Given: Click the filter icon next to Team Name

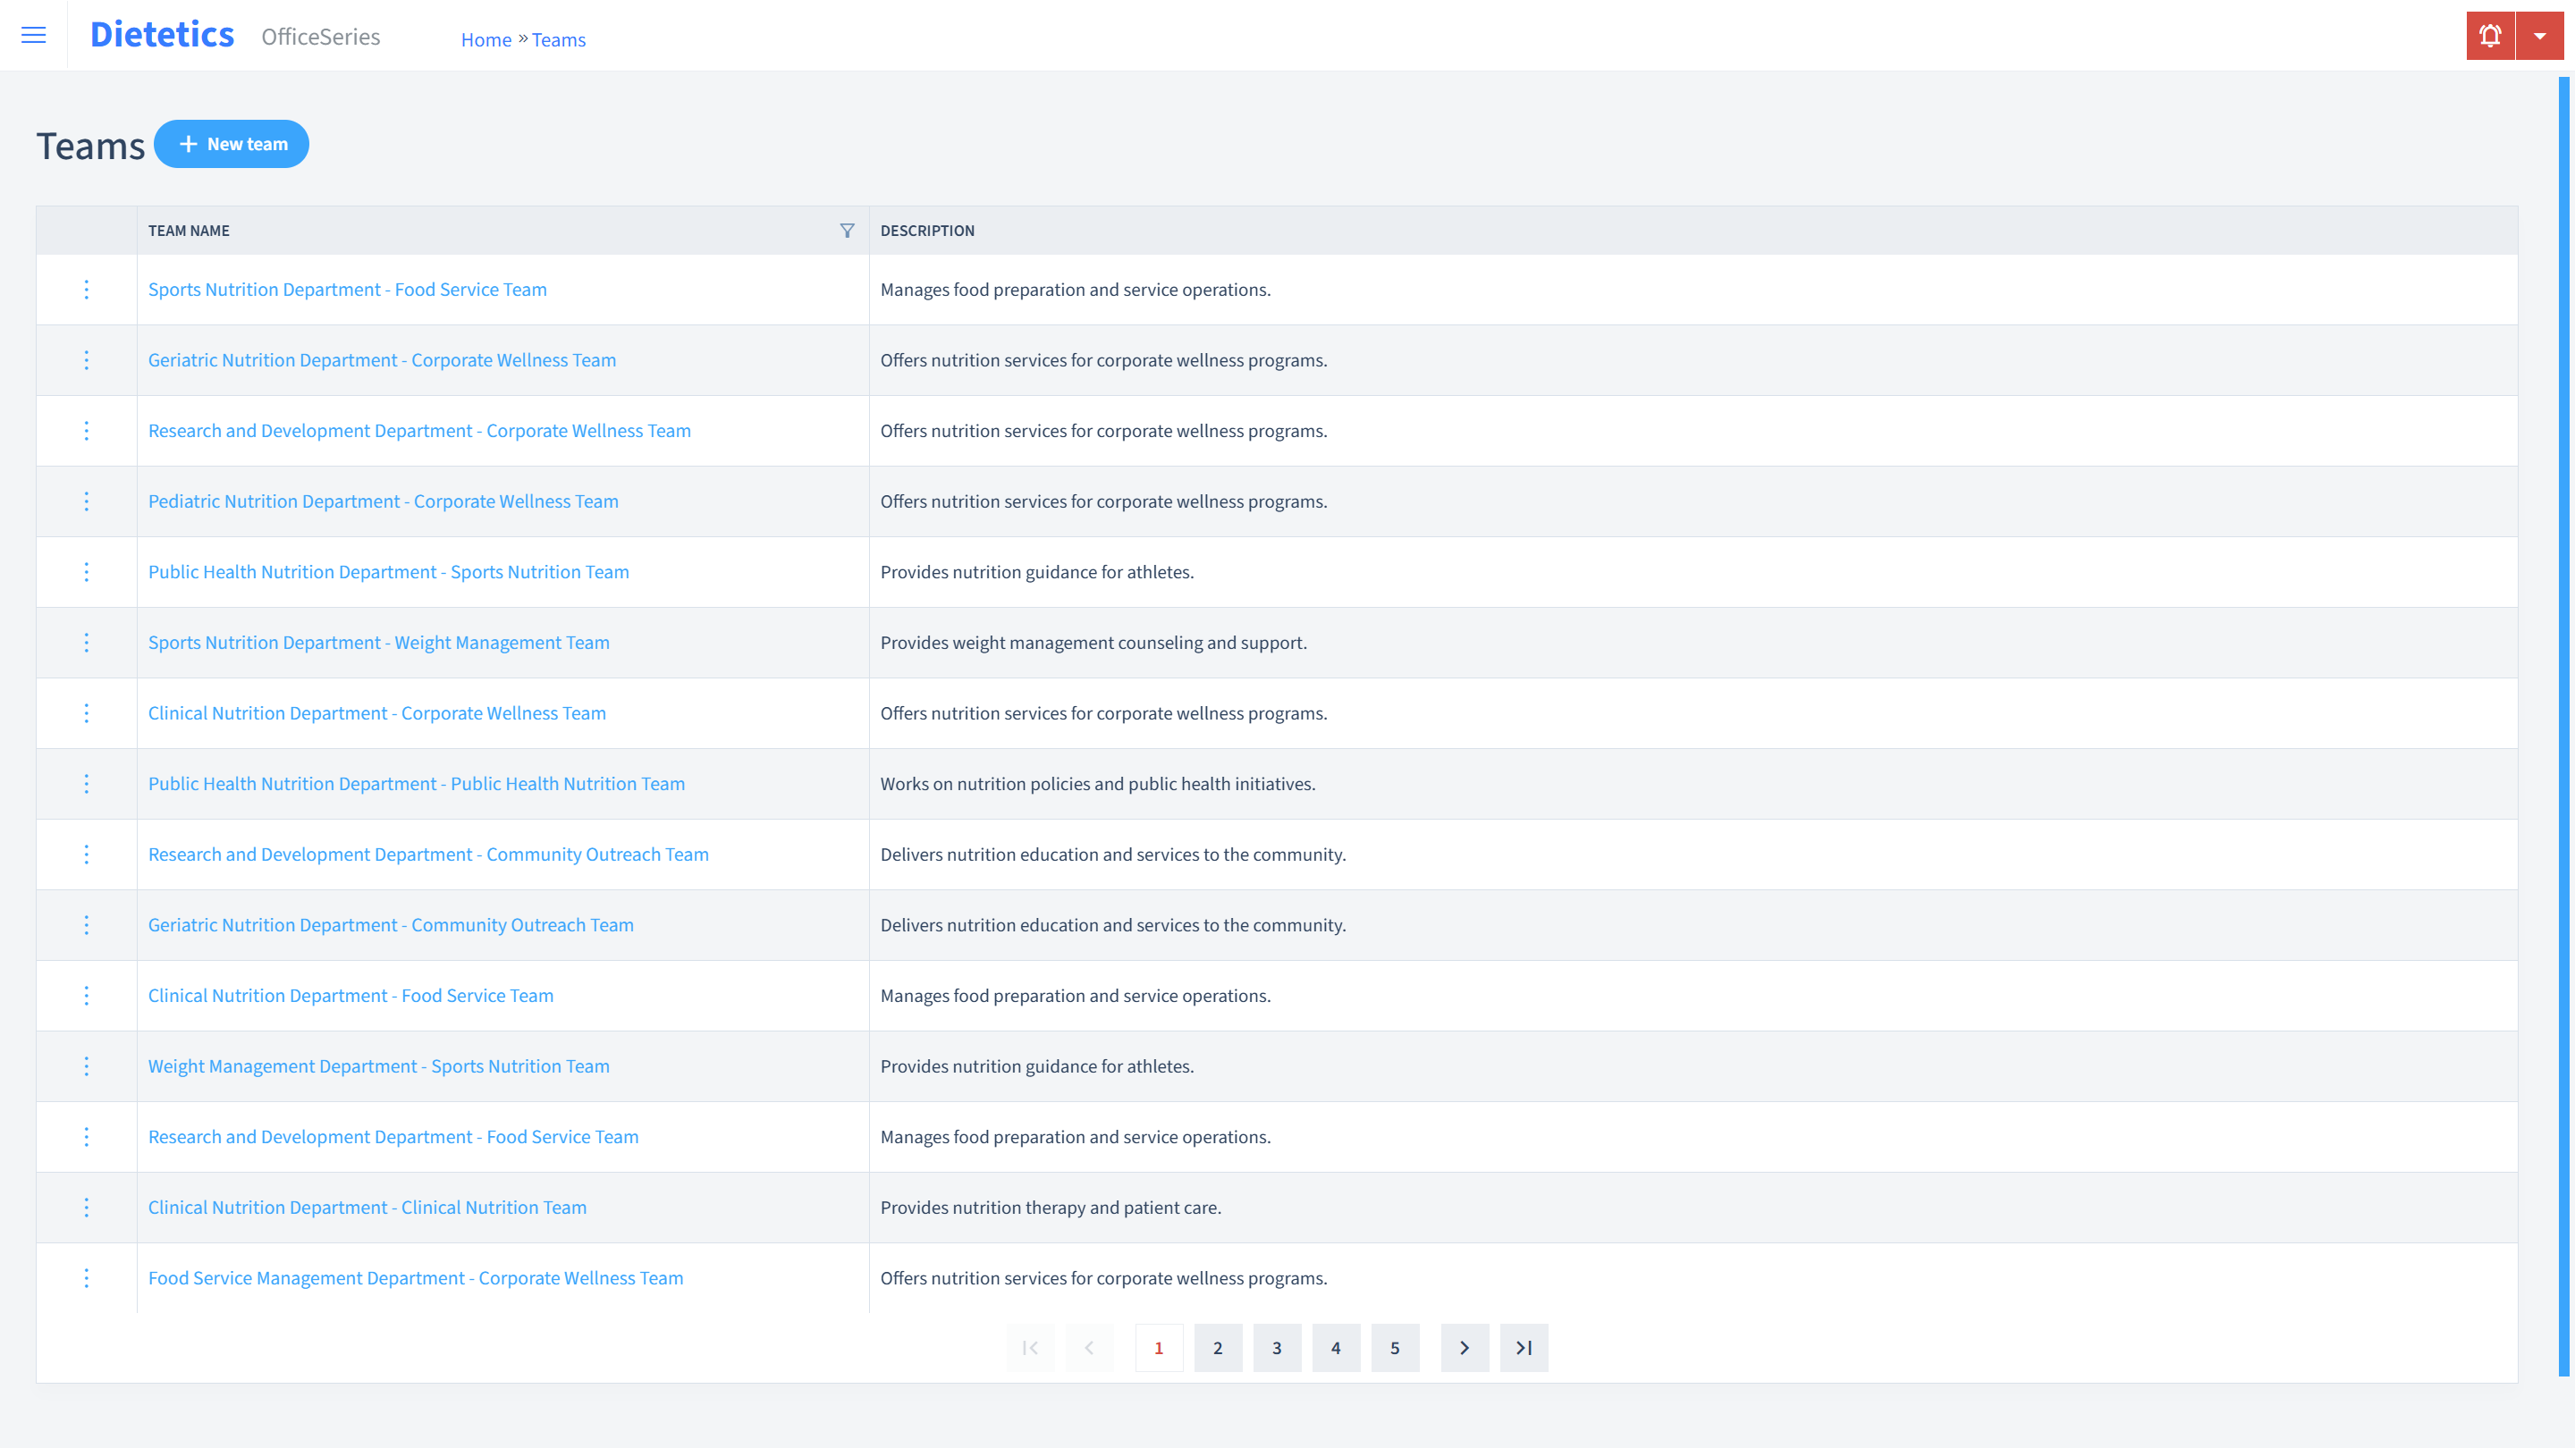Looking at the screenshot, I should click(847, 230).
